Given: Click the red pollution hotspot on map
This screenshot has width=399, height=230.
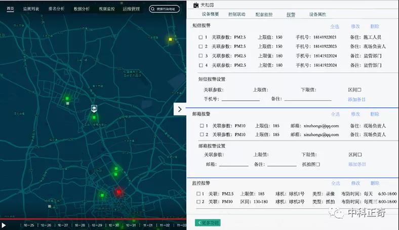Looking at the screenshot, I should pyautogui.click(x=118, y=192).
